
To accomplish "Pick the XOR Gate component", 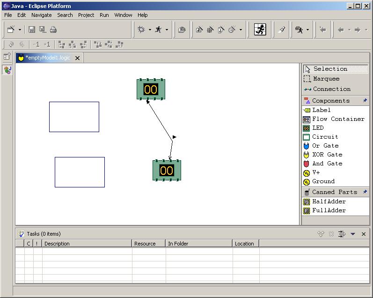I will (x=336, y=155).
